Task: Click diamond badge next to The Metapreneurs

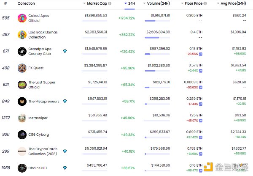Action: pyautogui.click(x=65, y=101)
